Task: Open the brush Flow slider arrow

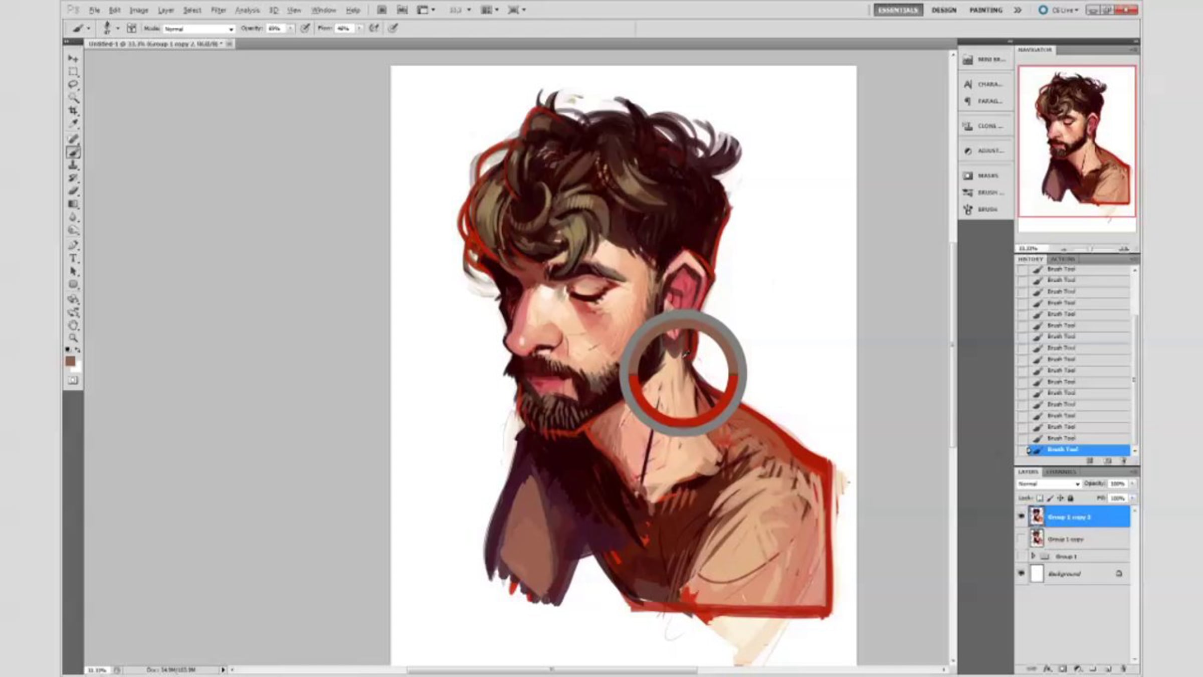Action: click(359, 29)
